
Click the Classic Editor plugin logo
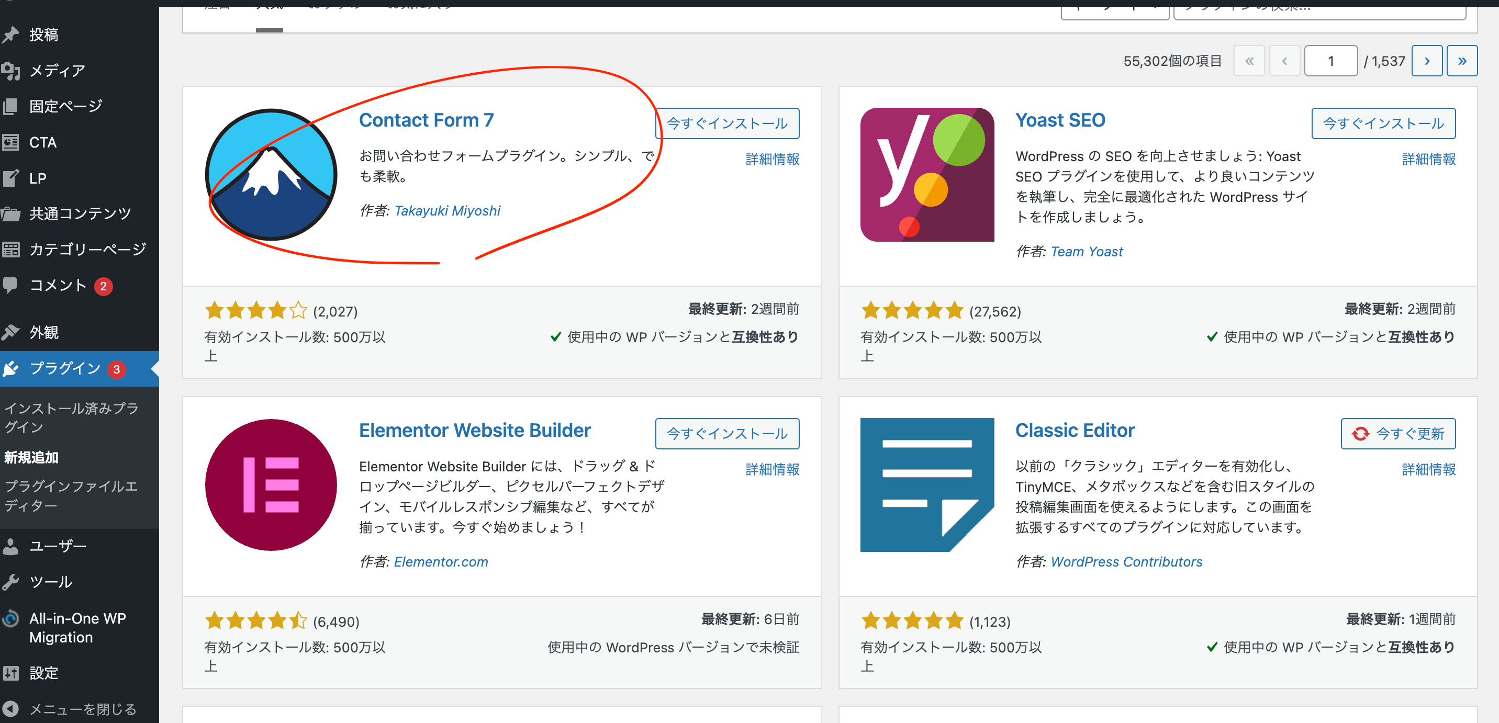tap(927, 484)
